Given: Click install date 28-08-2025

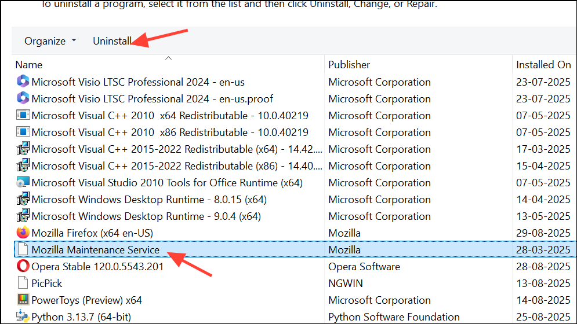Looking at the screenshot, I should pos(543,267).
